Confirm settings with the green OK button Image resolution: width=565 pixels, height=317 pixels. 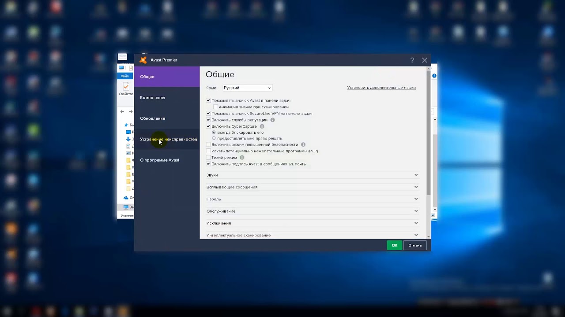pos(395,245)
